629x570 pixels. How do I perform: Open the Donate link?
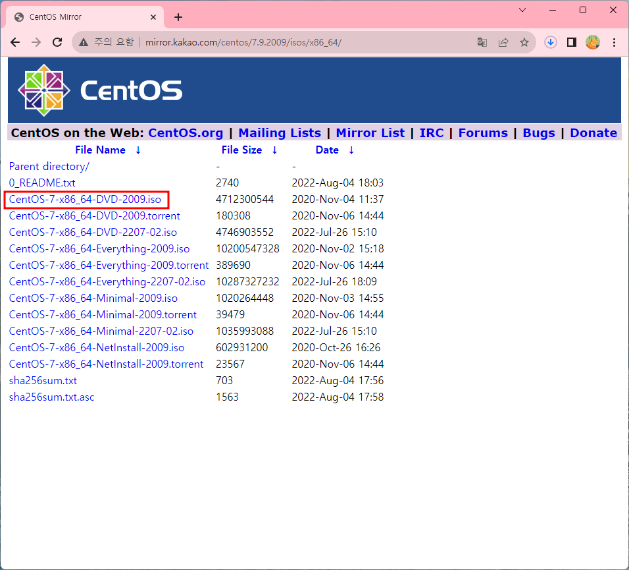(593, 133)
